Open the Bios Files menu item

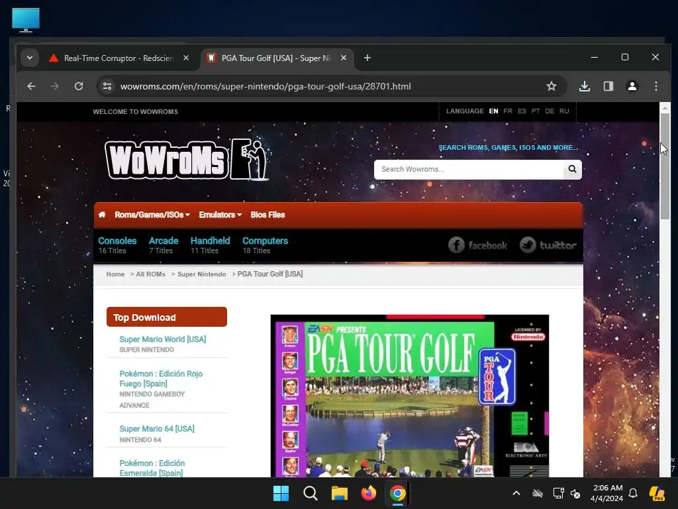pyautogui.click(x=267, y=215)
